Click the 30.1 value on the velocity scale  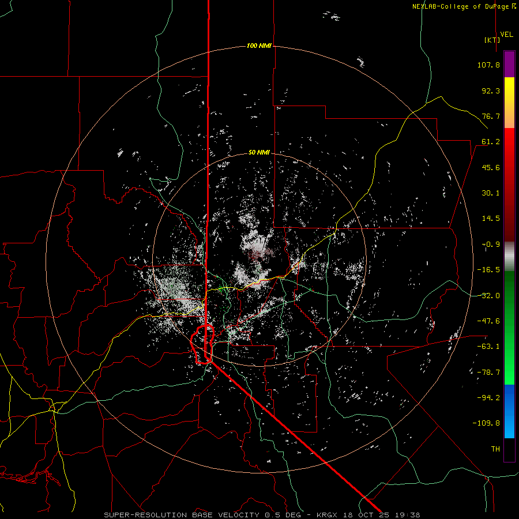click(x=491, y=193)
